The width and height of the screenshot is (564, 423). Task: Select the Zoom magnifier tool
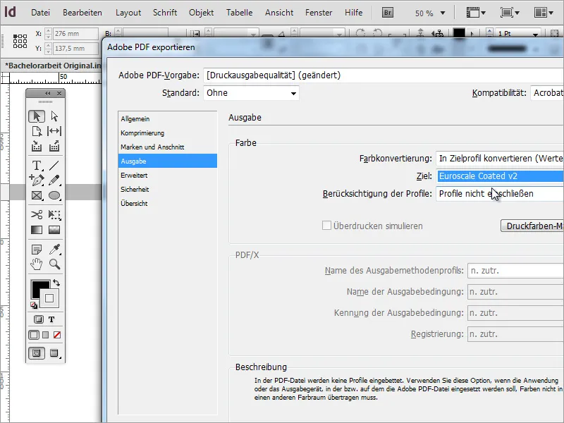[54, 264]
